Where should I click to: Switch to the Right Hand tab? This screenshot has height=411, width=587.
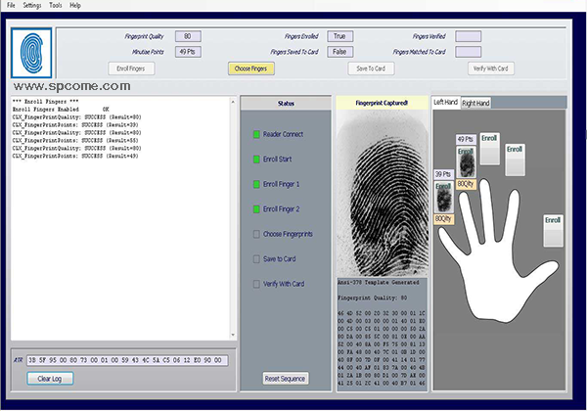point(475,103)
